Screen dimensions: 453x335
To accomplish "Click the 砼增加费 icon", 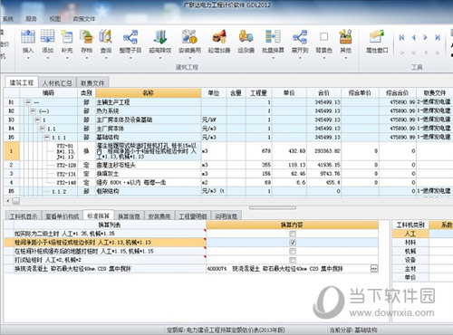I will [219, 37].
